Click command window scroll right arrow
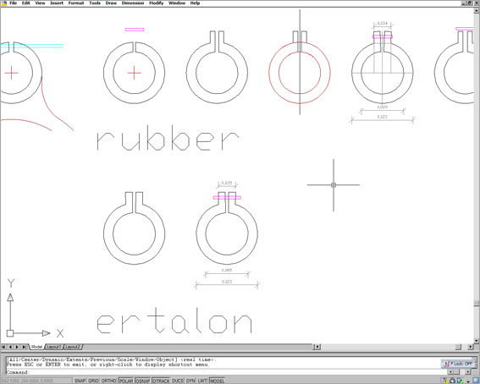Viewport: 480px width, 384px height. click(468, 372)
